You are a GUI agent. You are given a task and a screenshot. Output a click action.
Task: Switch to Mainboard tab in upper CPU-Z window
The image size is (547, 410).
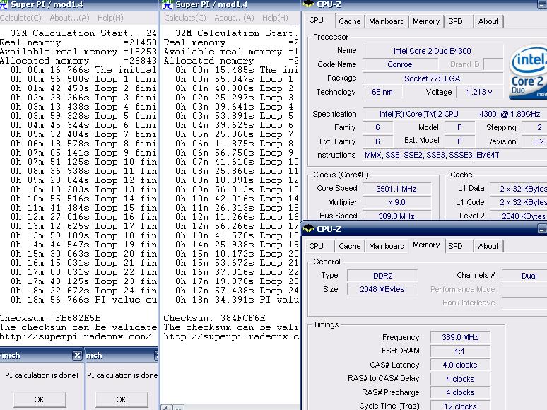pyautogui.click(x=387, y=21)
